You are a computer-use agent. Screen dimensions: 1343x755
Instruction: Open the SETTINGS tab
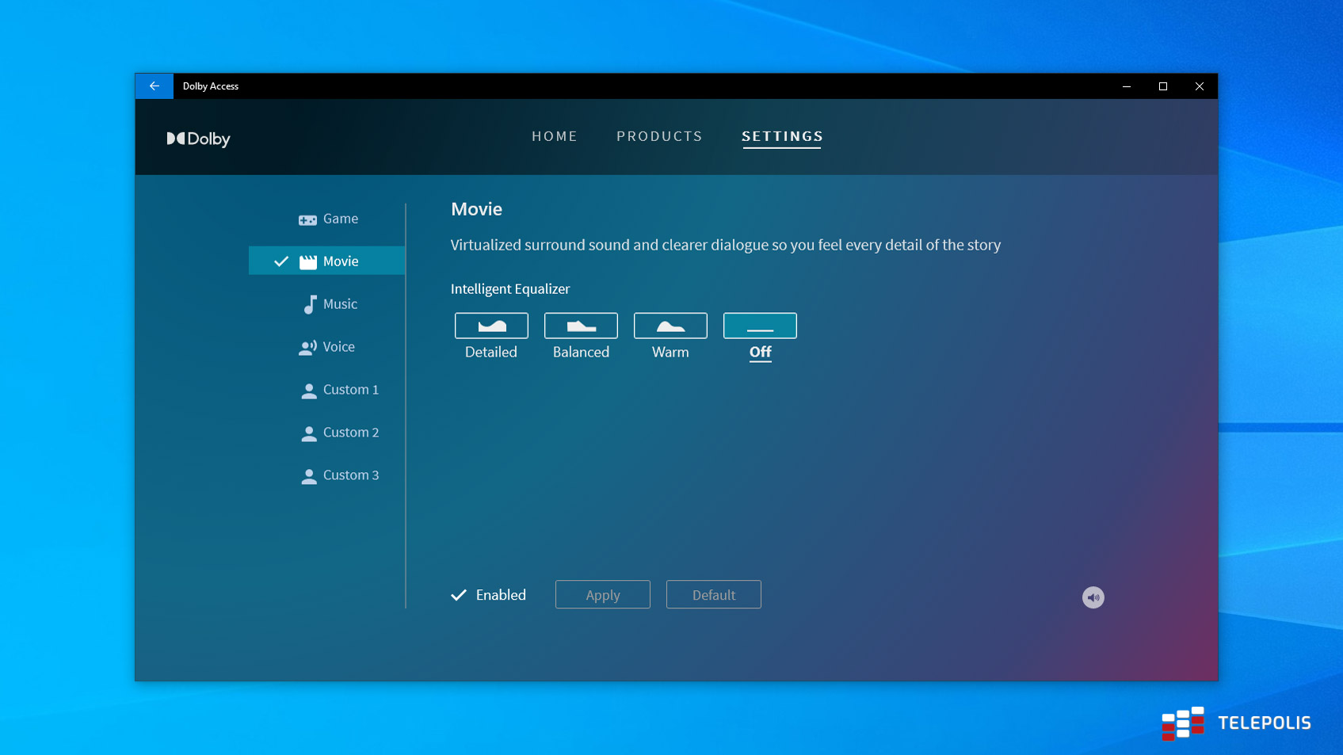point(782,136)
